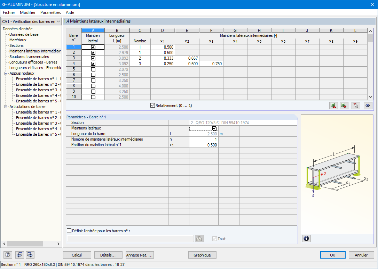The width and height of the screenshot is (378, 269).
Task: Click Nombre cell value 3 for barre 4
Action: click(140, 64)
